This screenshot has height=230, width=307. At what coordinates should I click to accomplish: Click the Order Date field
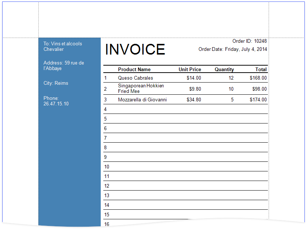pos(232,49)
